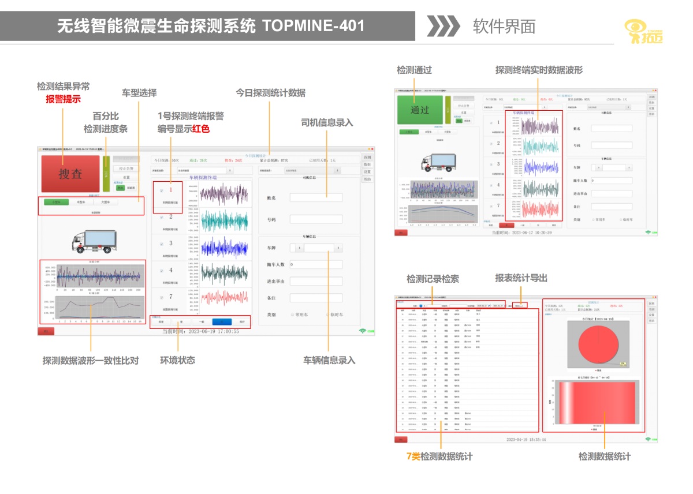This screenshot has width=693, height=494.
Task: Open 帮助 side tab in 搜查 window
Action: click(367, 179)
